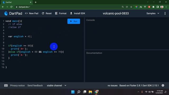Close the DartPad browser tab
Viewport: 169px width, 95px height.
point(31,2)
